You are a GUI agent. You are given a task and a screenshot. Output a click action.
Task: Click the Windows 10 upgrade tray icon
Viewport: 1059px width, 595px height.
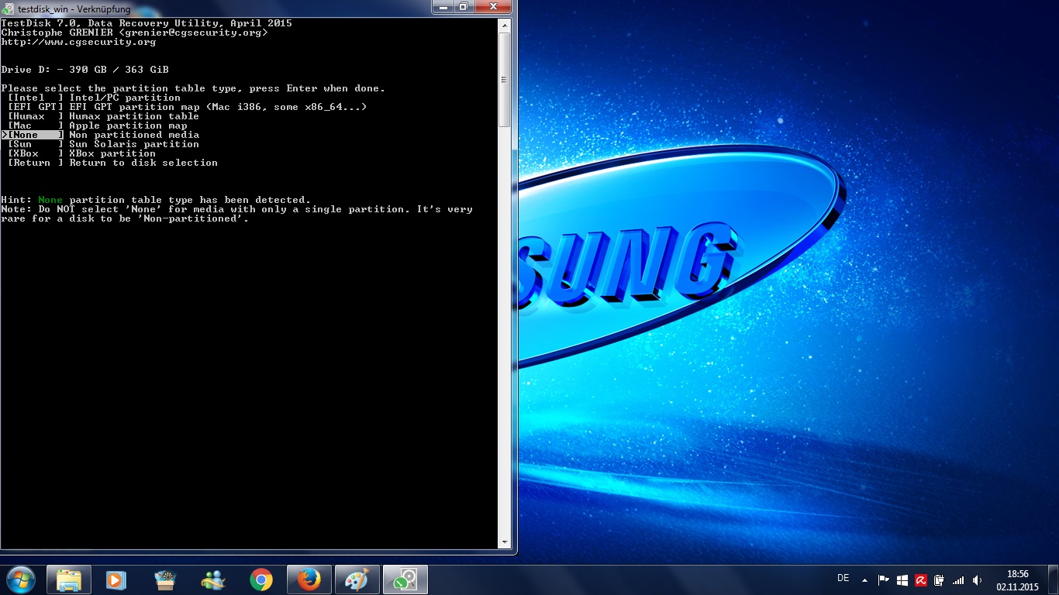tap(902, 580)
